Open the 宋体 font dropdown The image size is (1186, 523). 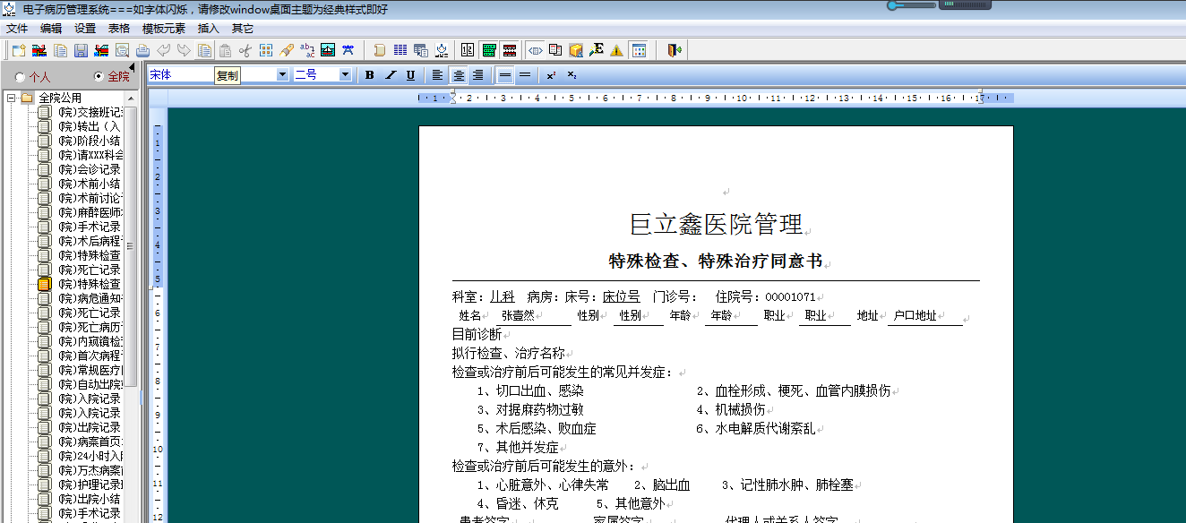[x=282, y=75]
